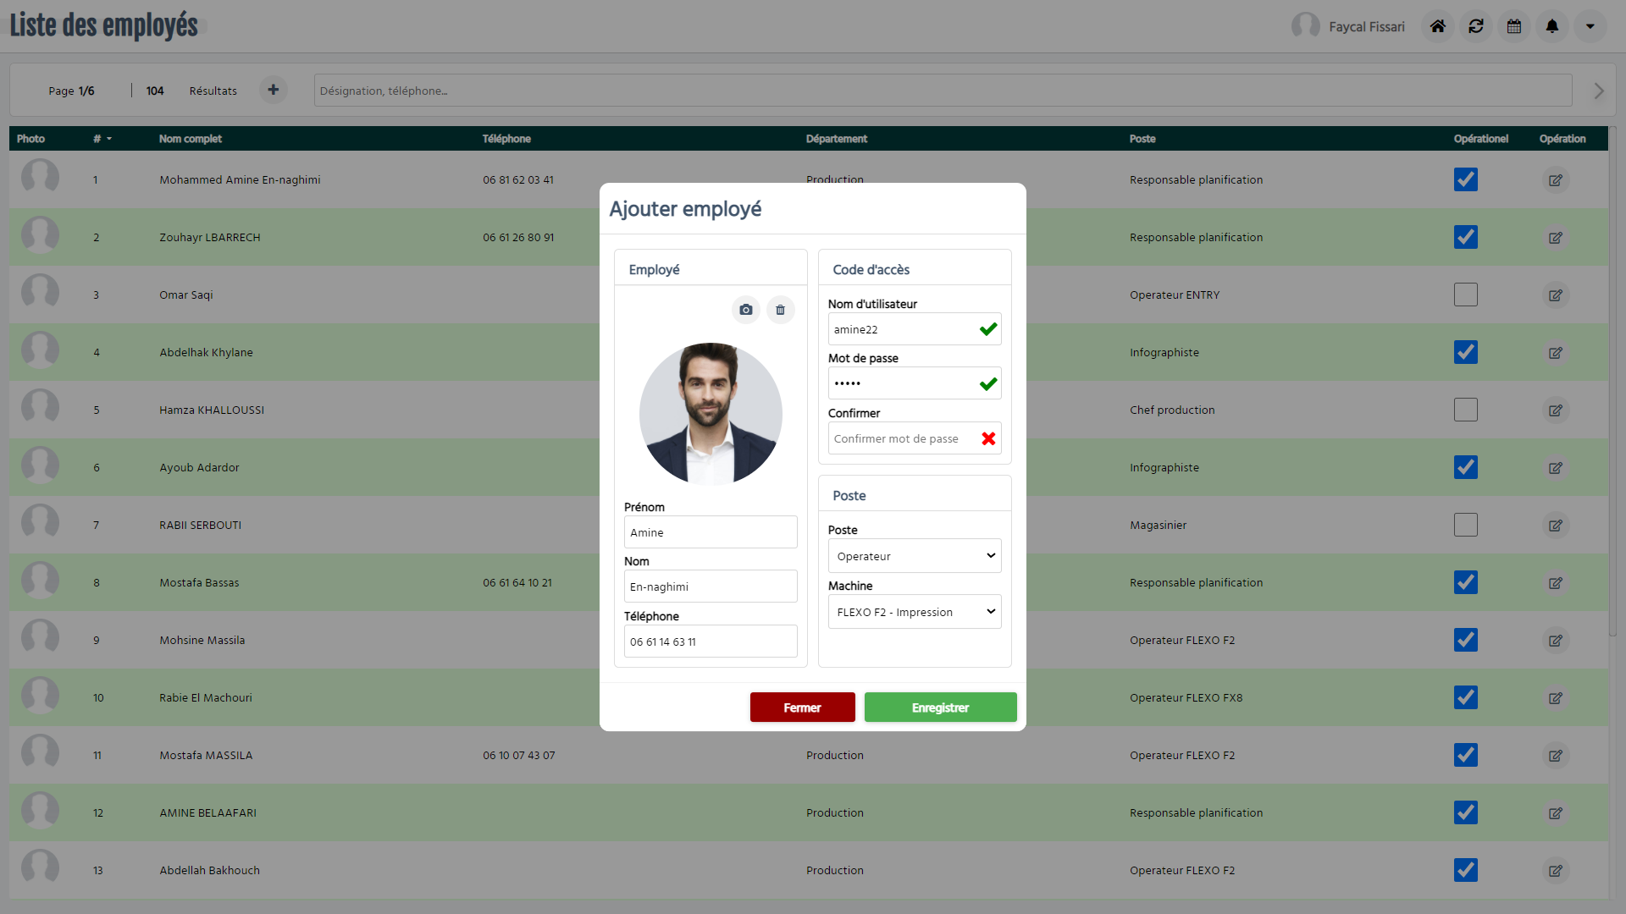The height and width of the screenshot is (914, 1626).
Task: Sort by the # column header
Action: (102, 139)
